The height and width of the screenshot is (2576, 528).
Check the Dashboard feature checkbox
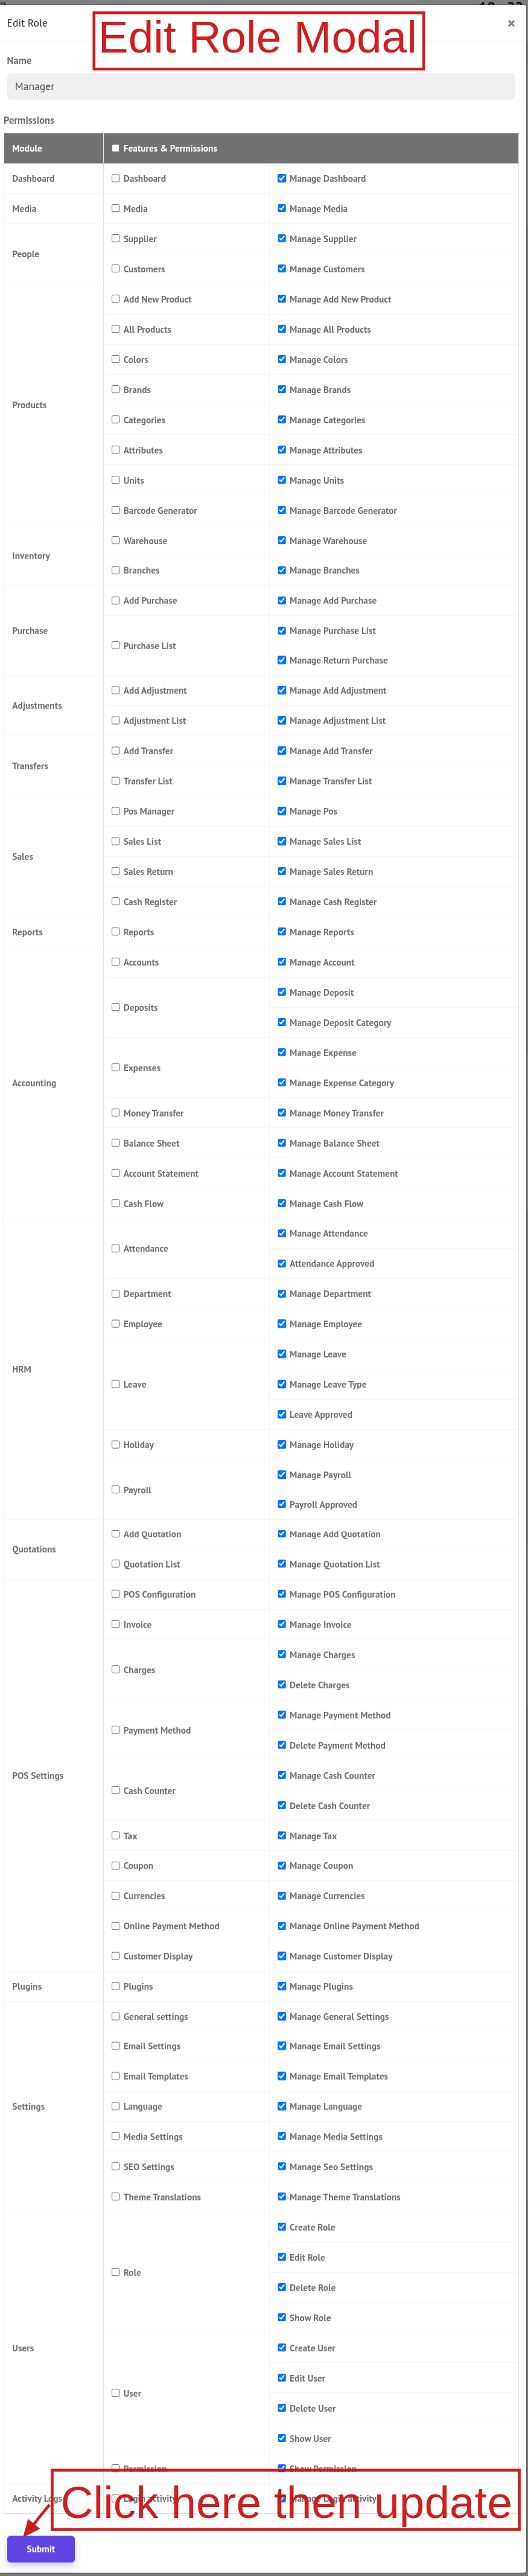116,179
